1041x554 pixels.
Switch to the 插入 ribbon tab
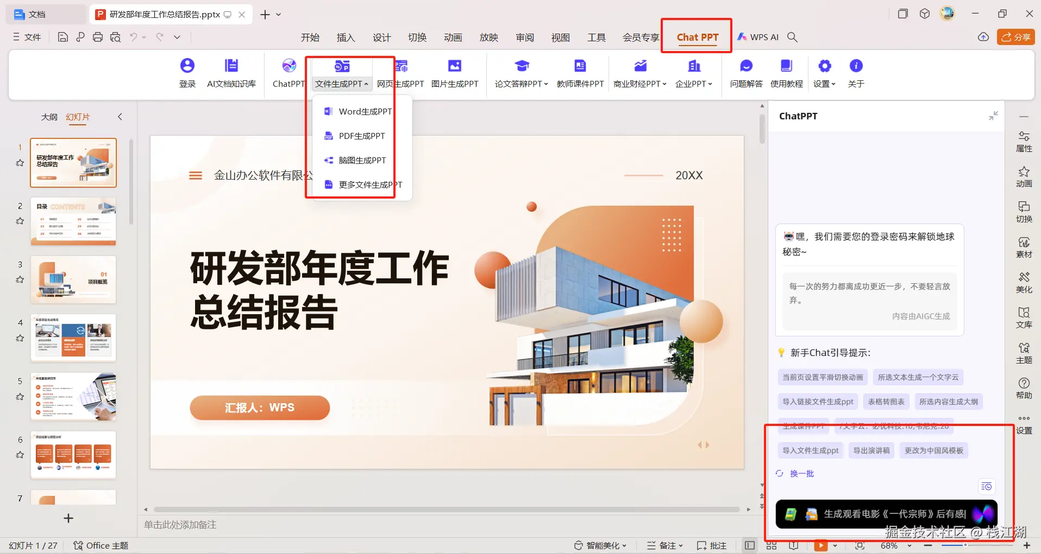[346, 37]
